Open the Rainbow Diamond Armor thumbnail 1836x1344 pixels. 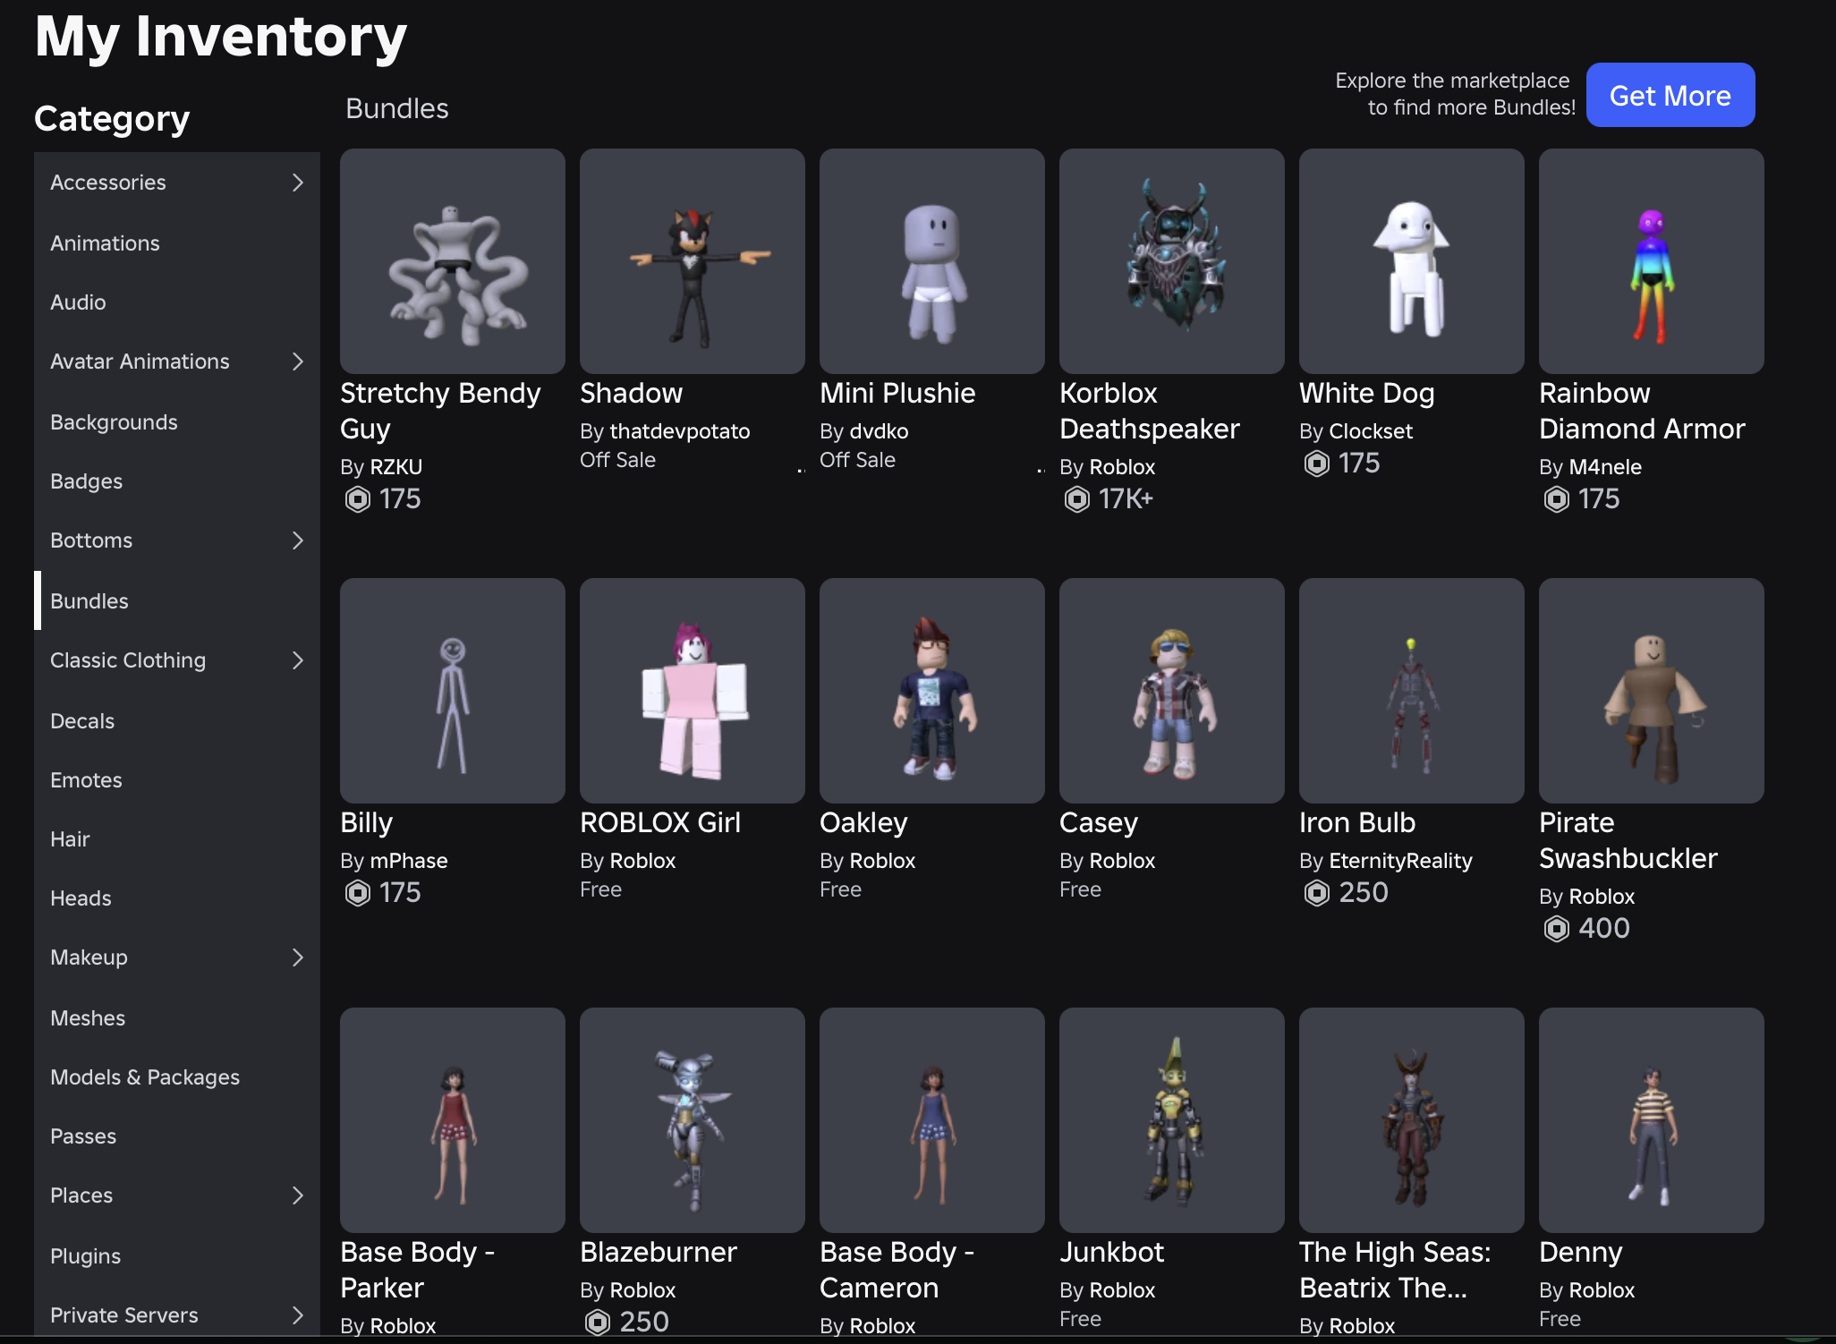1652,261
